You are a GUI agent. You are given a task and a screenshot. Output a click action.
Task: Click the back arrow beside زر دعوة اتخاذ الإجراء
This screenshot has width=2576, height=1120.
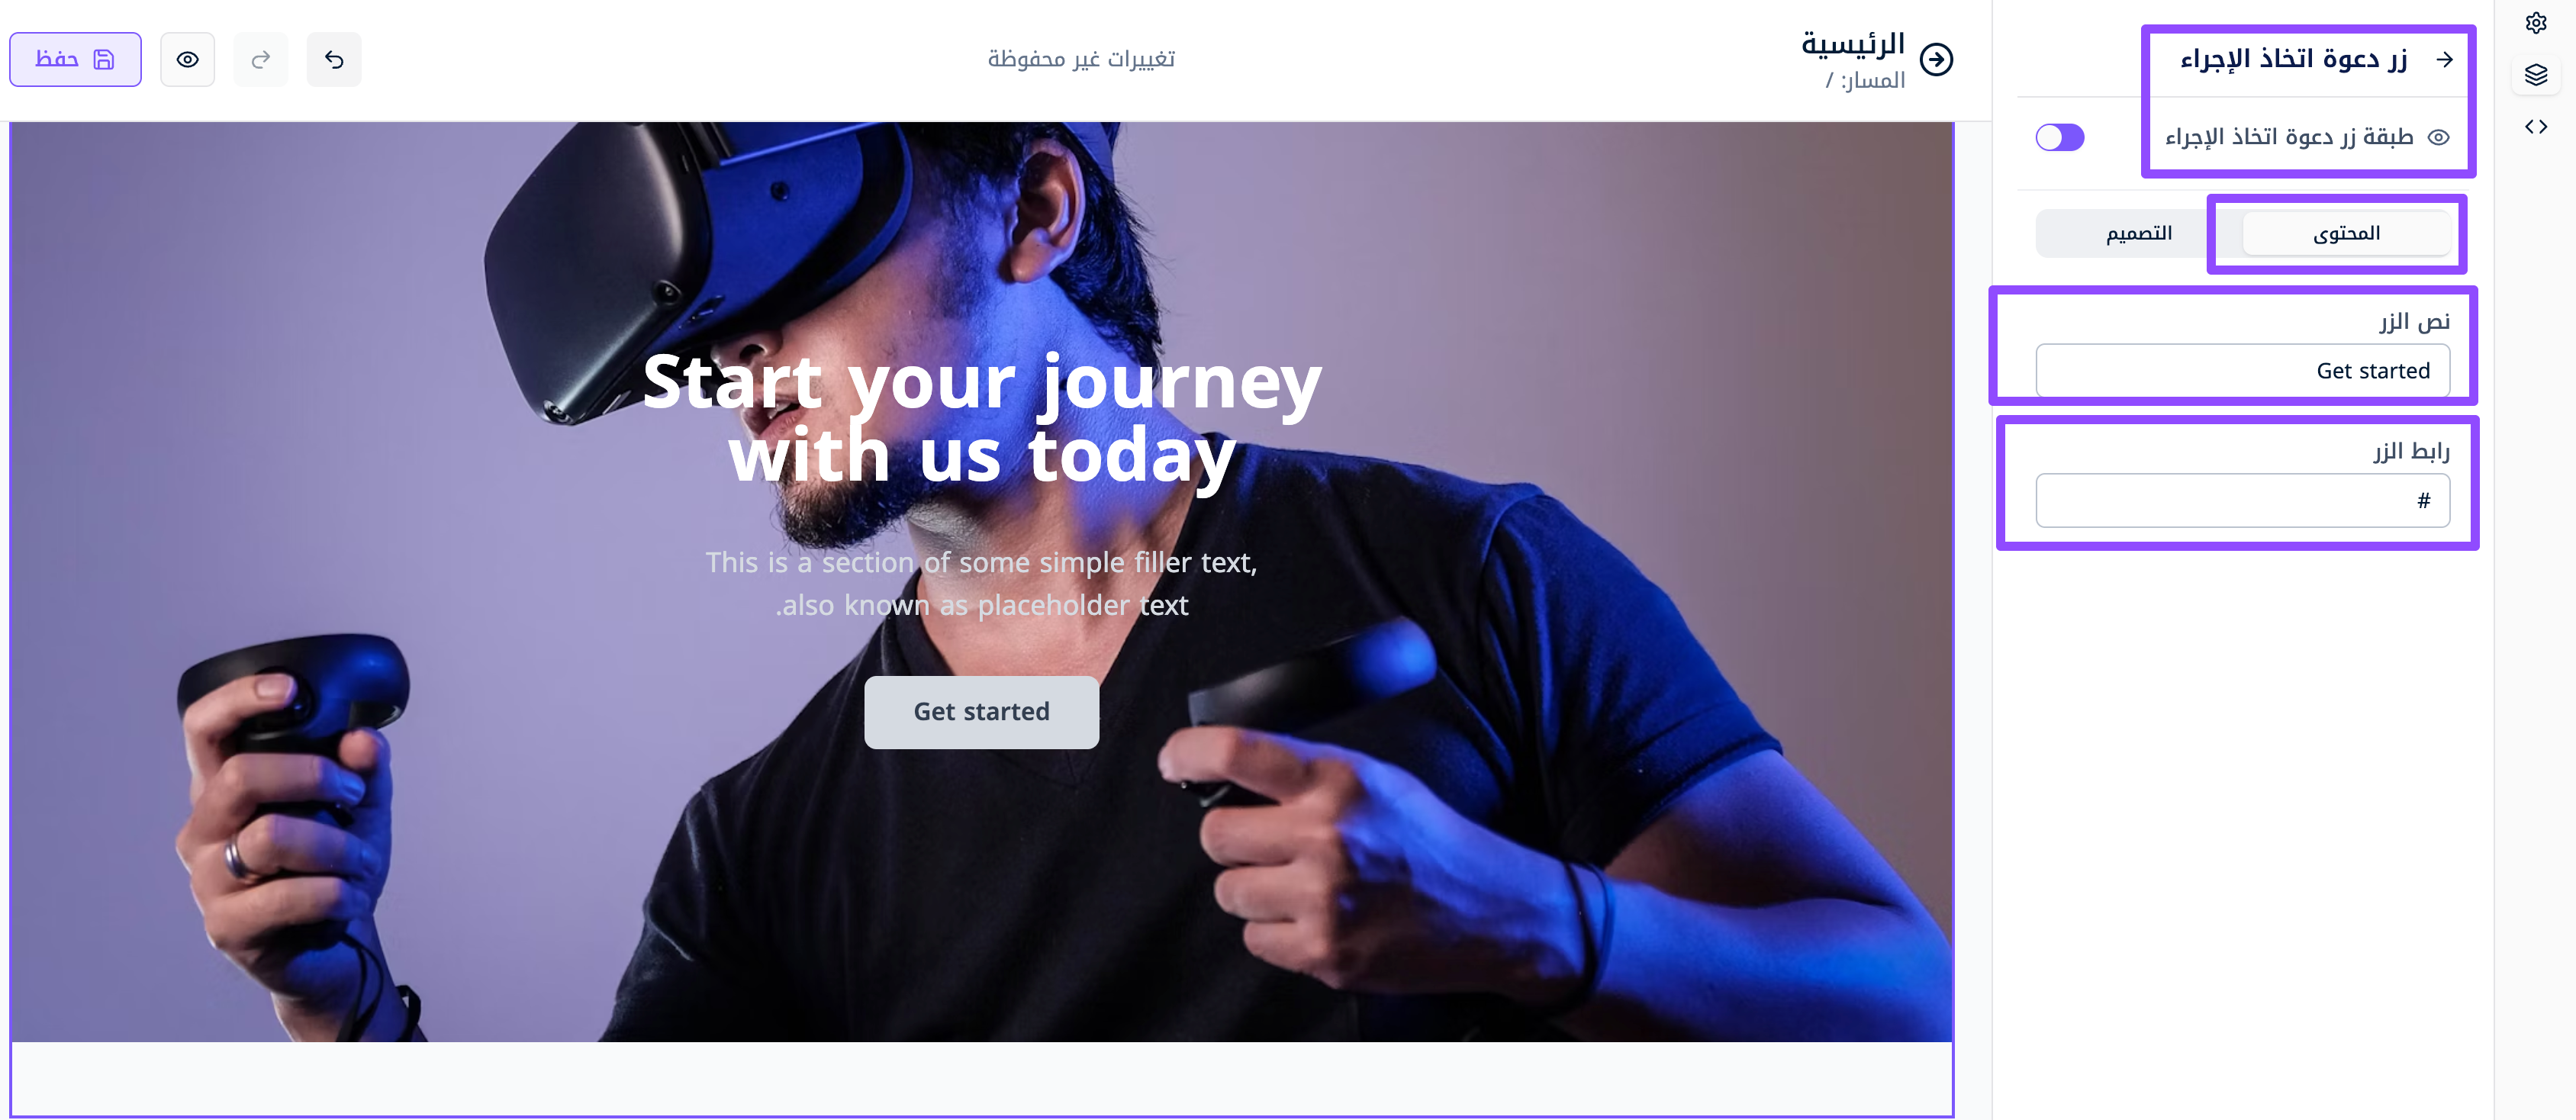point(2444,59)
